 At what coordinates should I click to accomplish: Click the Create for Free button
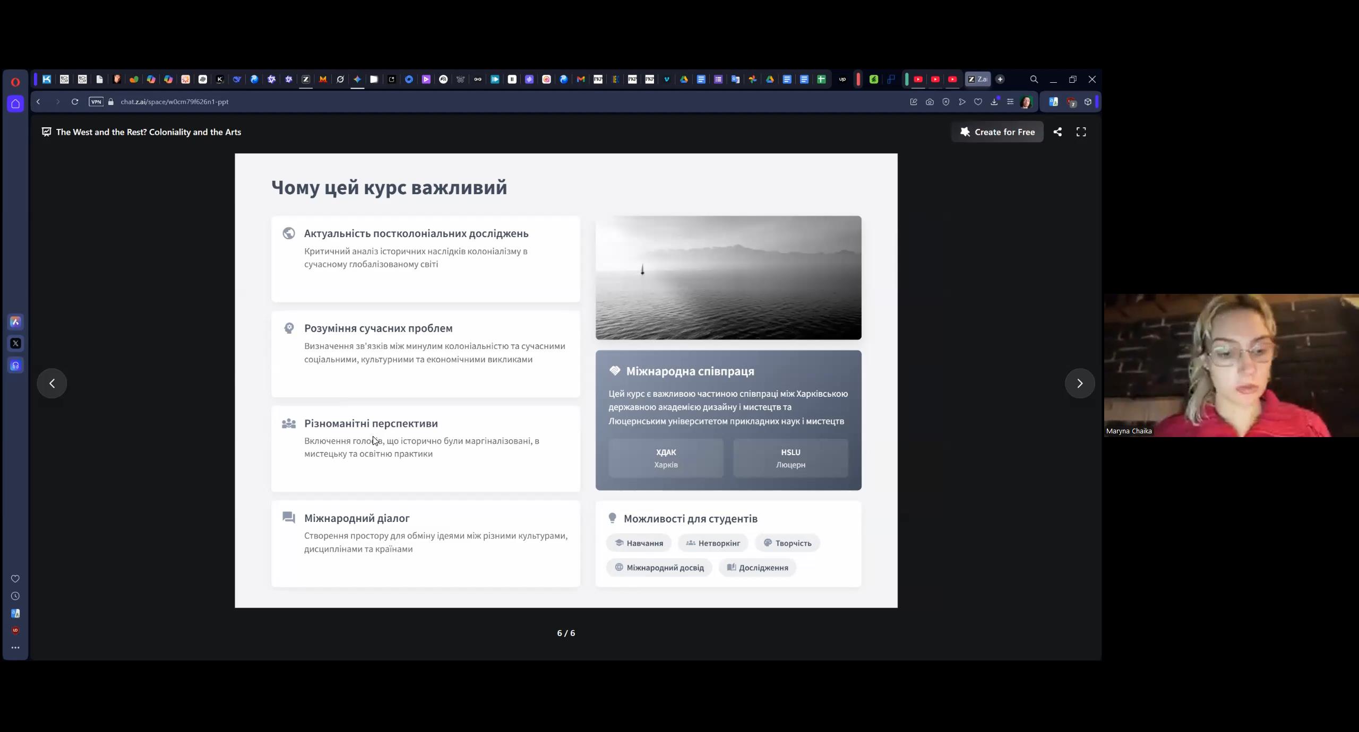tap(997, 132)
